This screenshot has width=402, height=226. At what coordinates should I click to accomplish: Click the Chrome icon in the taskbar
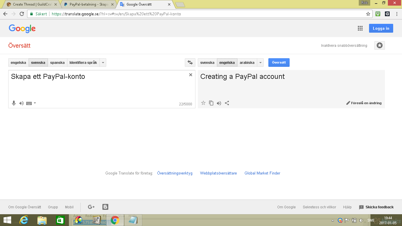point(115,220)
